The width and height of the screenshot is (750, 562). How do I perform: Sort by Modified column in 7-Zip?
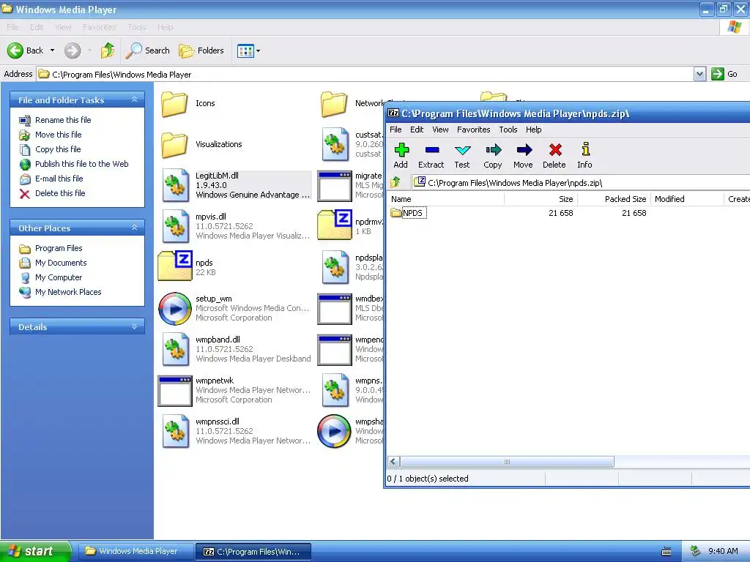[687, 199]
